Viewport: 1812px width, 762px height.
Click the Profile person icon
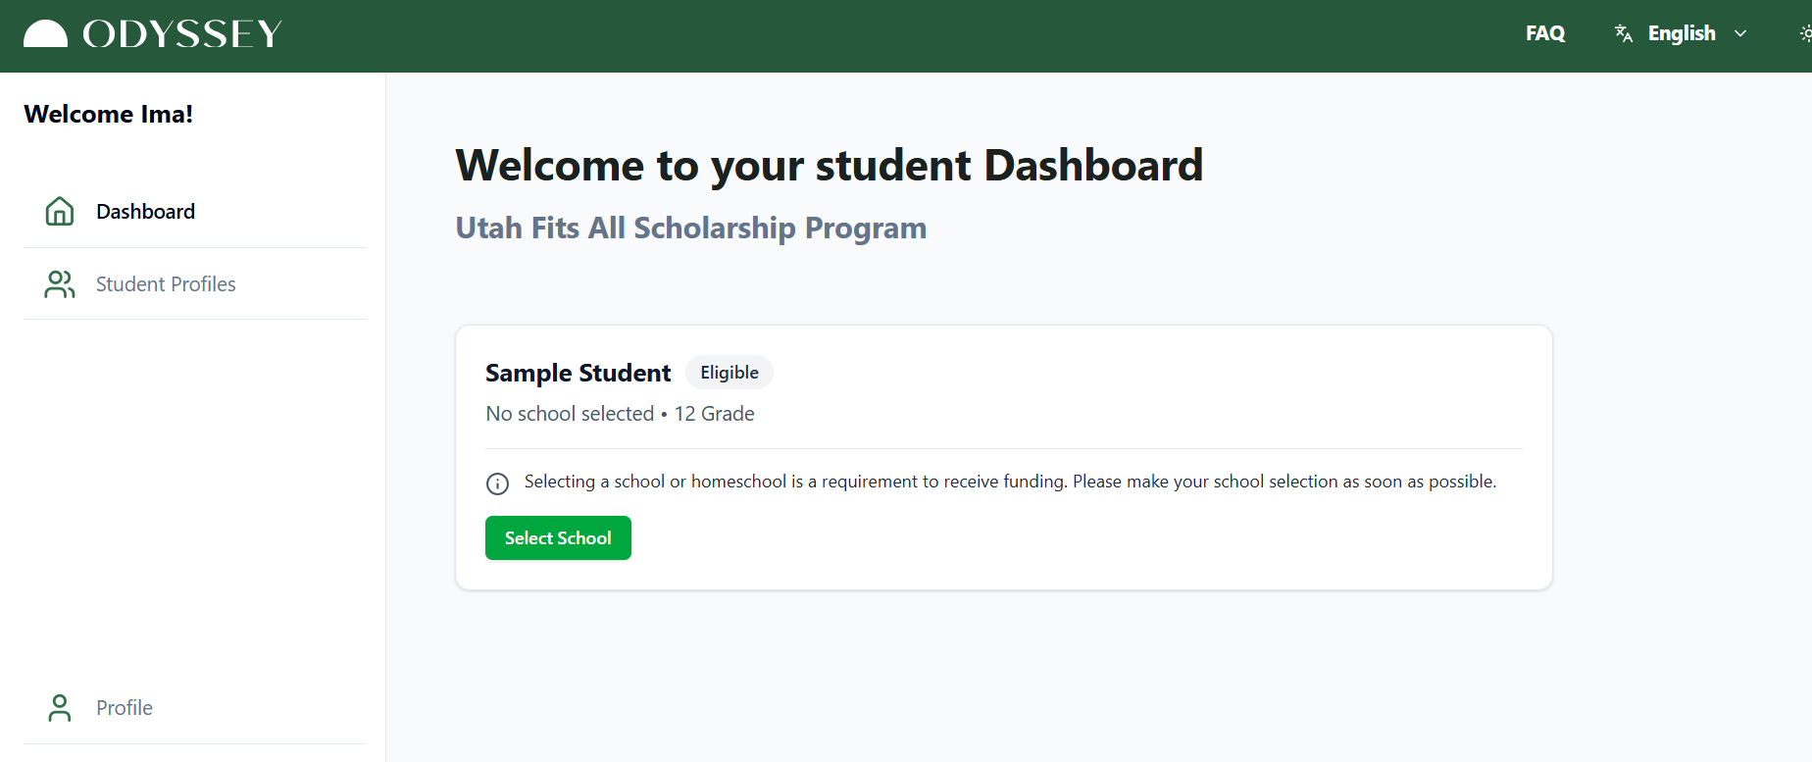point(60,707)
